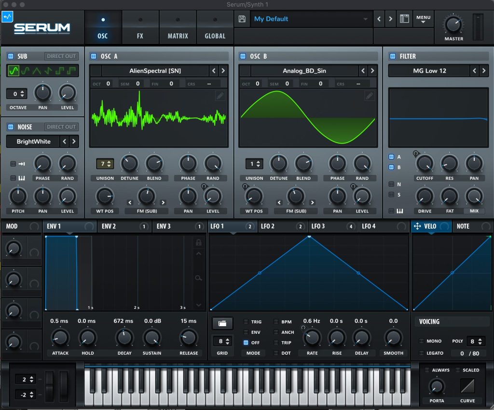Open the preset browser icon
Screen dimensions: 494x410
[404, 19]
